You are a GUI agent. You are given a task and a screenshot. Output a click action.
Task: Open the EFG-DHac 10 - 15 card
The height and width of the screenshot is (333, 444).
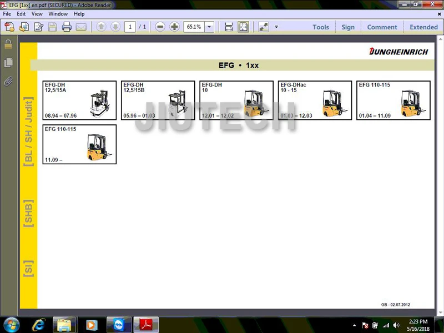coord(315,100)
